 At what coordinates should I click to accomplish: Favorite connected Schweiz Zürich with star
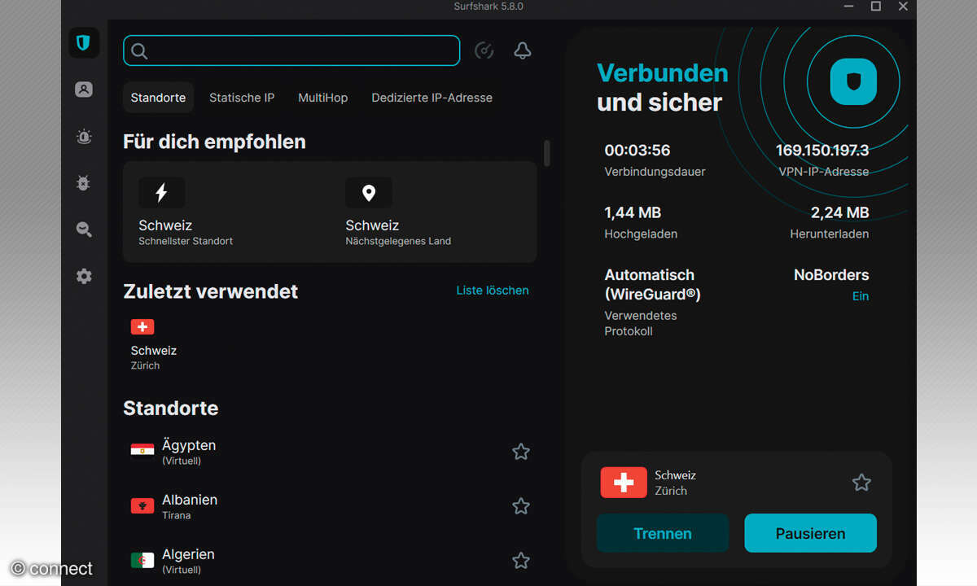861,483
